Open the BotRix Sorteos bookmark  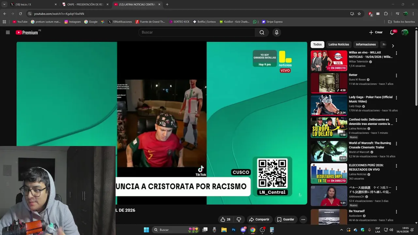click(204, 22)
